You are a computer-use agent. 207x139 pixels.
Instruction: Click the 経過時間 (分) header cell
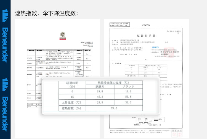click(x=72, y=85)
